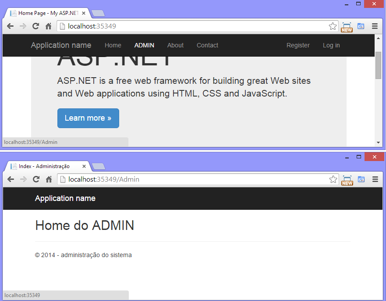Click the vertical scrollbar thumb in top window
Viewport: 386px width, 301px height.
(x=379, y=65)
